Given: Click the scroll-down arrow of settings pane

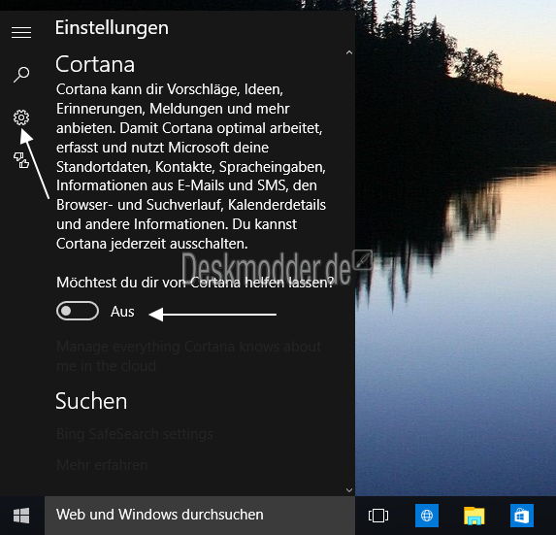Looking at the screenshot, I should [349, 490].
